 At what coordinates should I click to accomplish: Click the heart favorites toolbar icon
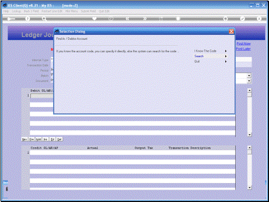[94, 18]
